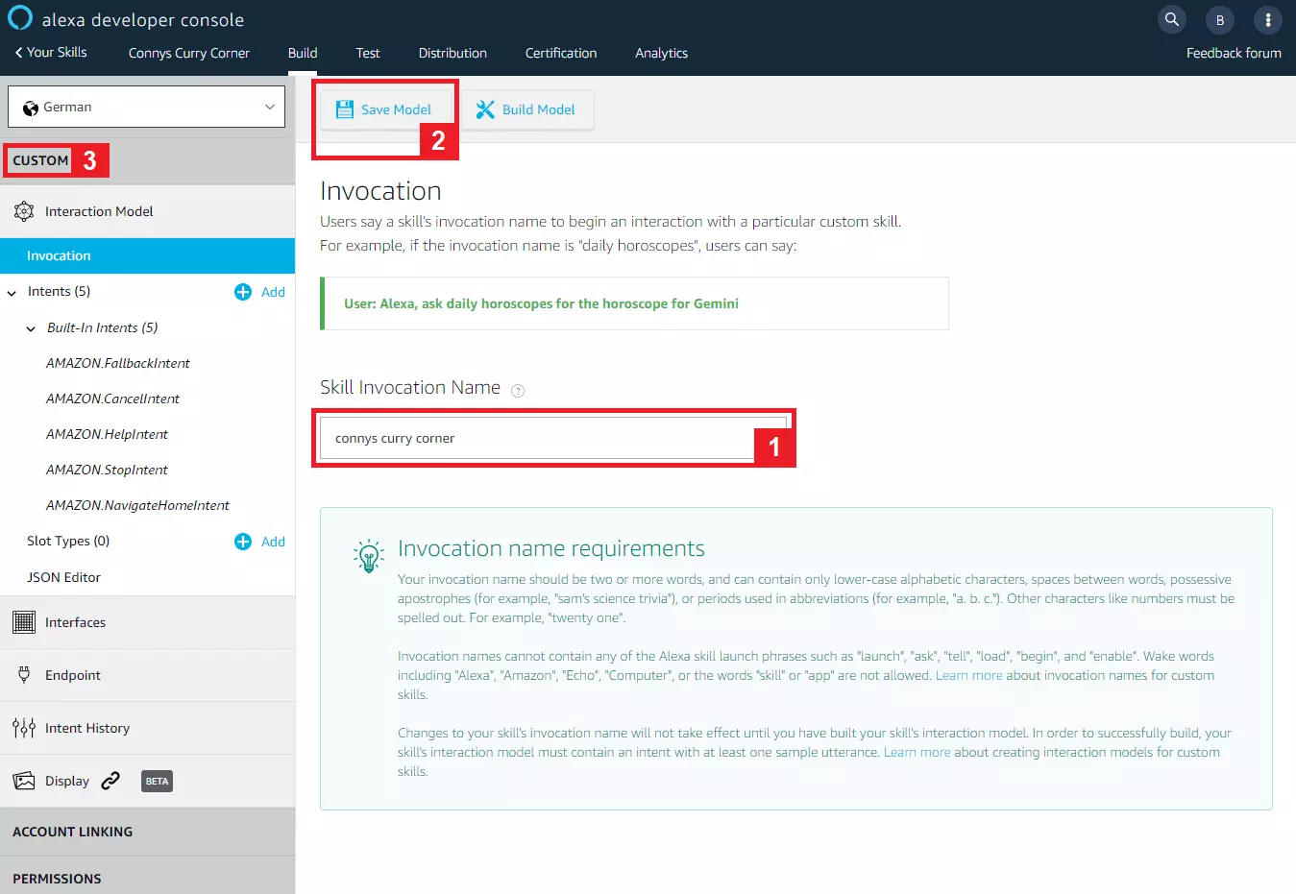Add a new slot type via Add link
This screenshot has height=894, width=1296.
(273, 542)
